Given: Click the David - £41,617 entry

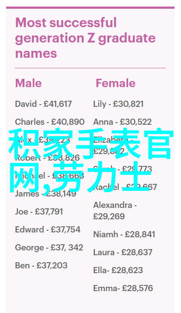Looking at the screenshot, I should (43, 104).
